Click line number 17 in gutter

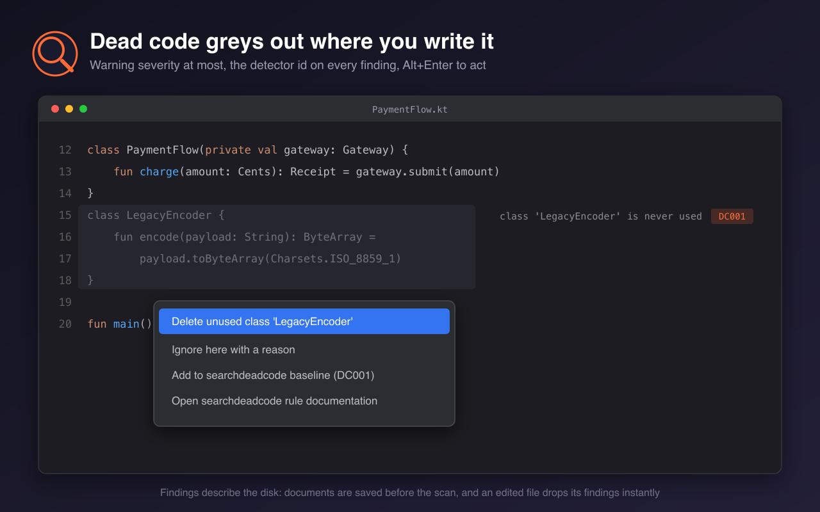[x=65, y=259]
